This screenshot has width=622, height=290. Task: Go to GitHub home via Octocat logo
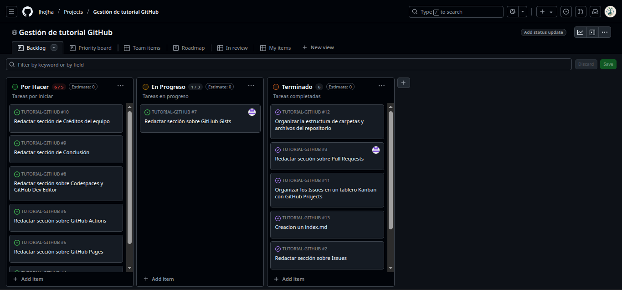(x=27, y=12)
